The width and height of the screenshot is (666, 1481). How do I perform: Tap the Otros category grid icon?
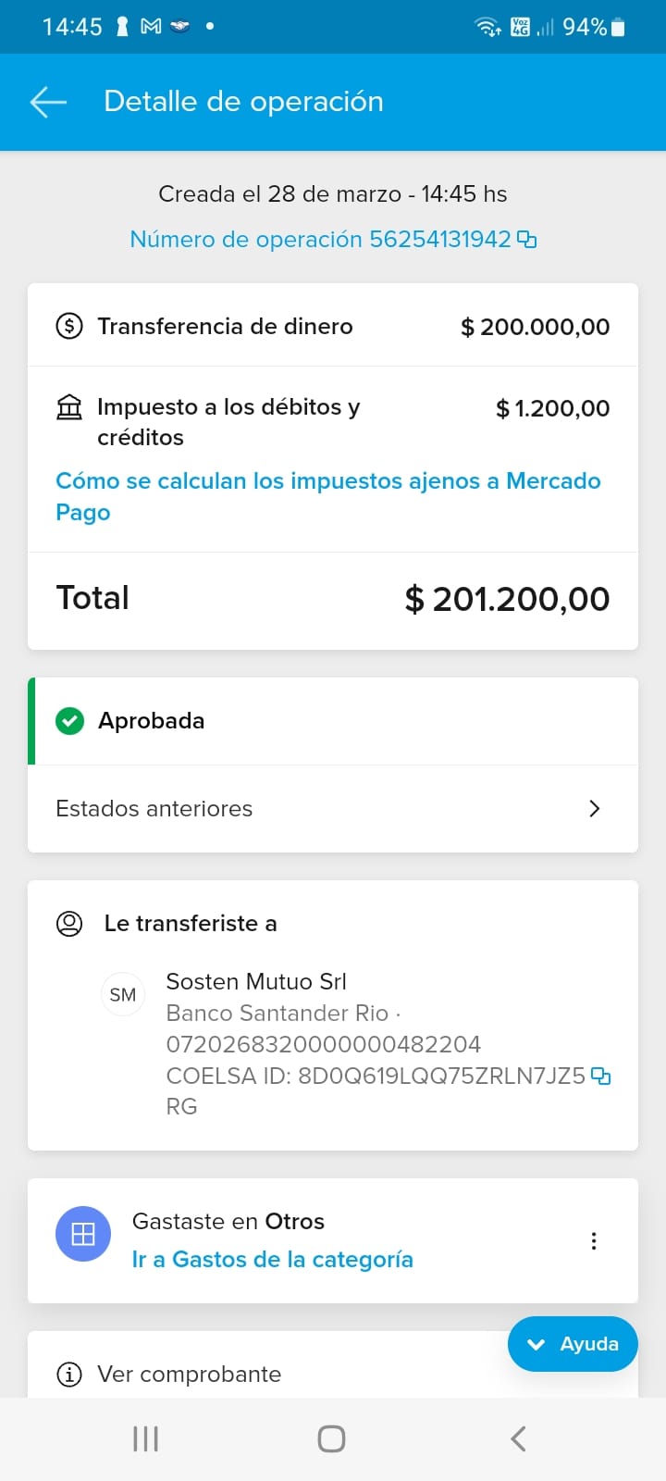(x=83, y=1234)
